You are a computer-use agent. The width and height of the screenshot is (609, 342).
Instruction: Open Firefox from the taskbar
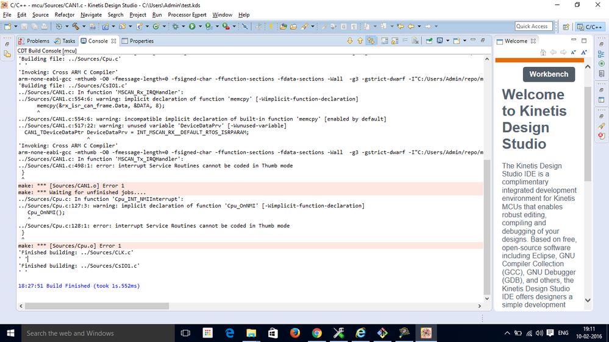click(295, 333)
